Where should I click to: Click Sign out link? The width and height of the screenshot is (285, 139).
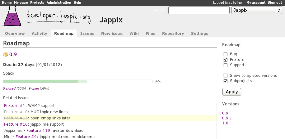[275, 2]
